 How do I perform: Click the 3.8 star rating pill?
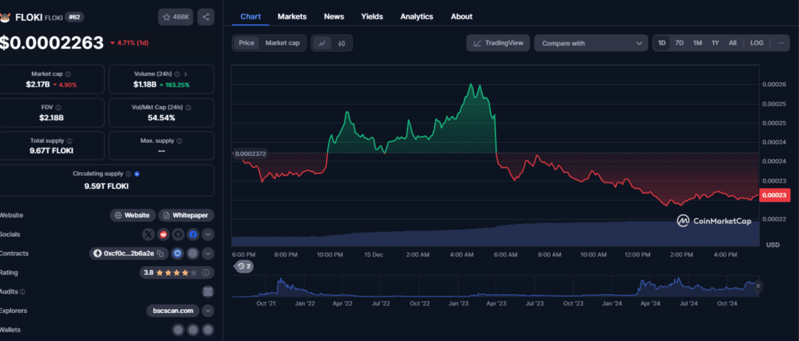pyautogui.click(x=177, y=272)
